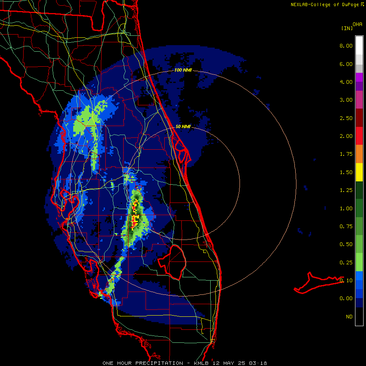Click the 0.50 legend value
Viewport: 366px width, 366px height.
pyautogui.click(x=346, y=244)
